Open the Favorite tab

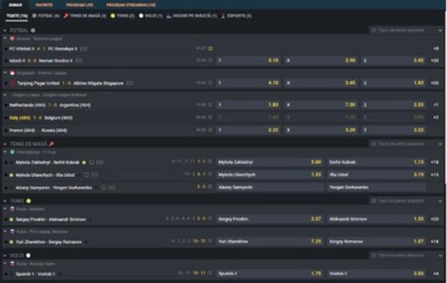(44, 5)
